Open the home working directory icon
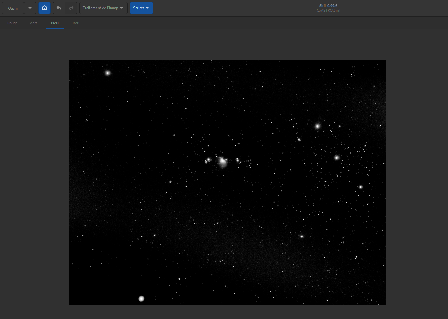 (x=44, y=8)
